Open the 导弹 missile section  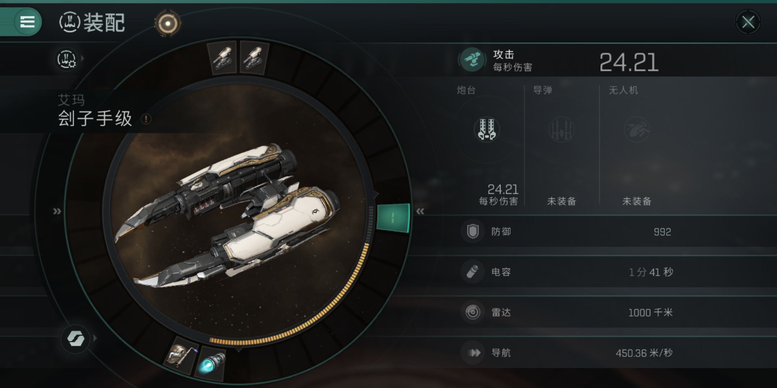tap(562, 145)
